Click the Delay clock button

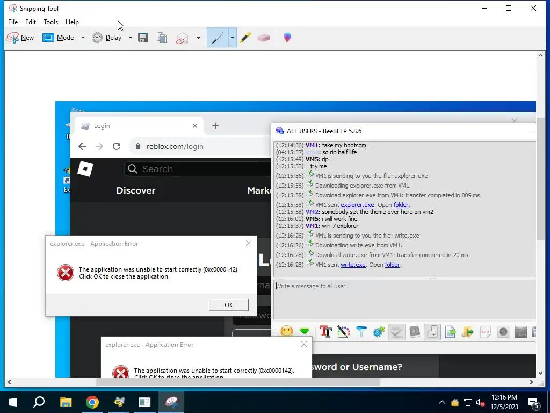pyautogui.click(x=107, y=38)
